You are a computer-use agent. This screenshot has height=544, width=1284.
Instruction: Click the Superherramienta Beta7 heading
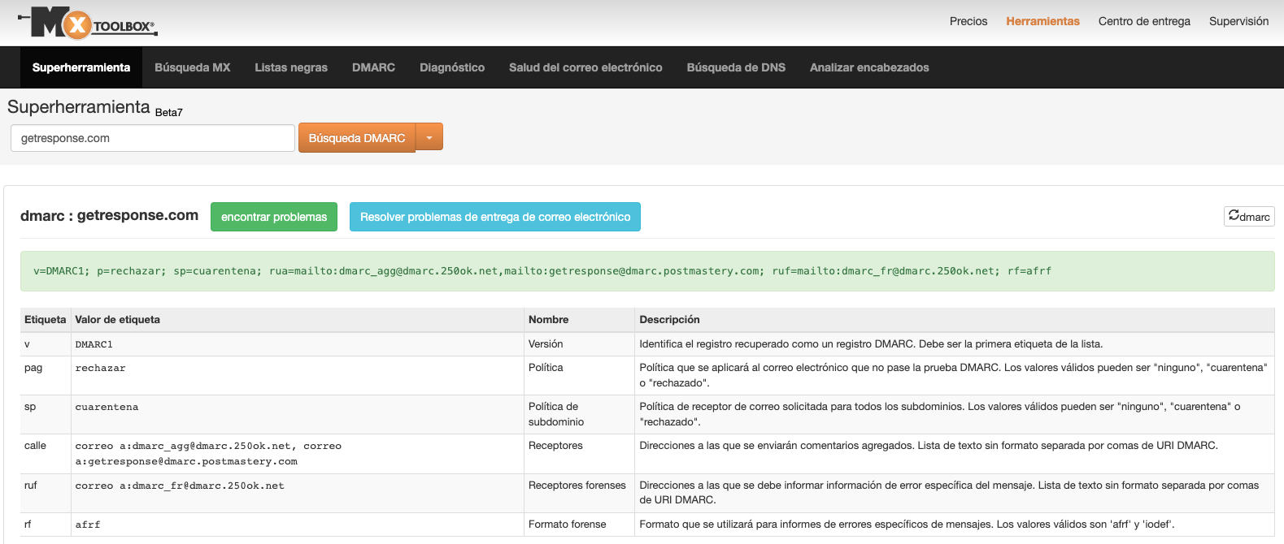click(95, 107)
